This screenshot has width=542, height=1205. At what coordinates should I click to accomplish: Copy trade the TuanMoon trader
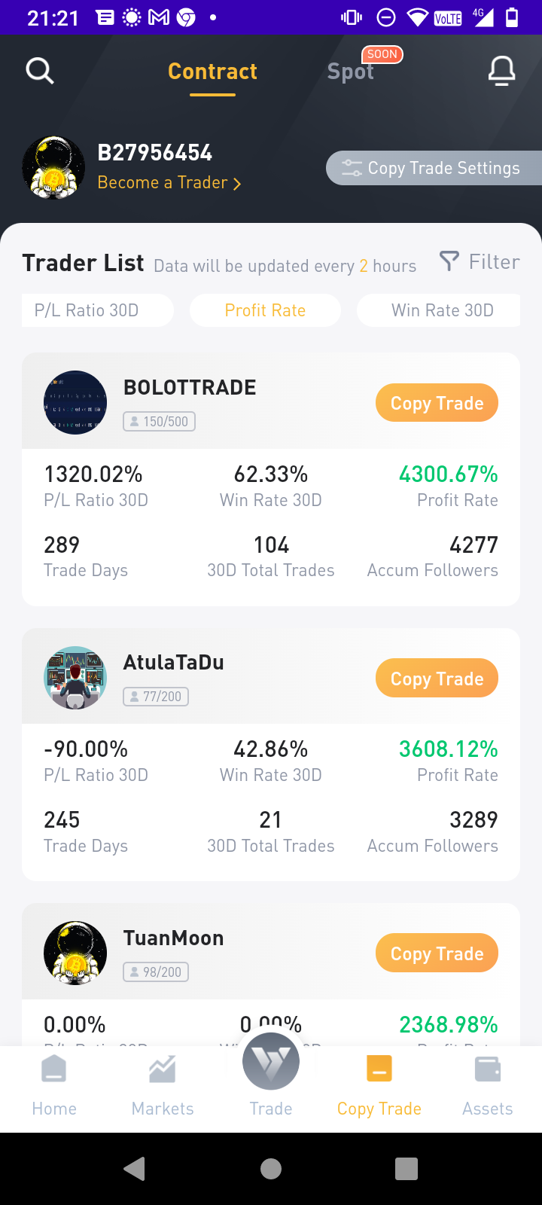coord(437,953)
